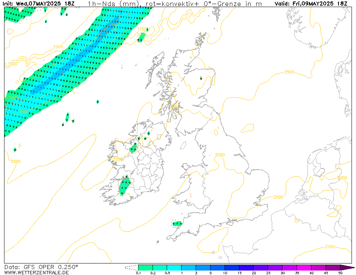This screenshot has height=275, width=356.
Task: Click the 2500 contour label on Ireland's west coast
Action: (118, 160)
